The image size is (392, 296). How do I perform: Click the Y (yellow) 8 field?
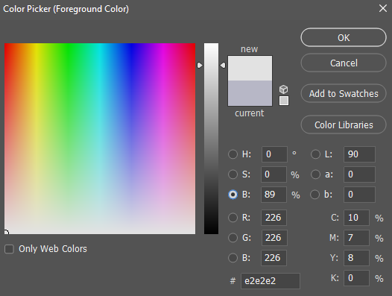[x=357, y=258]
